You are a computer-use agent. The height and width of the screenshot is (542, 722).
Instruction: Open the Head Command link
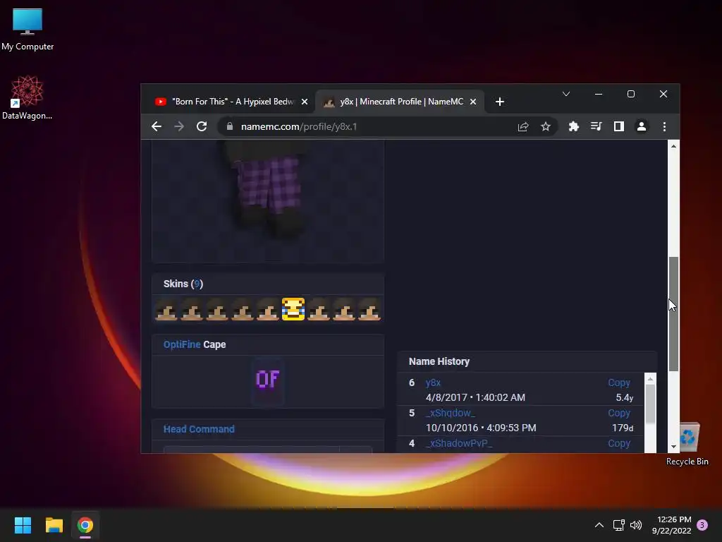(x=199, y=429)
